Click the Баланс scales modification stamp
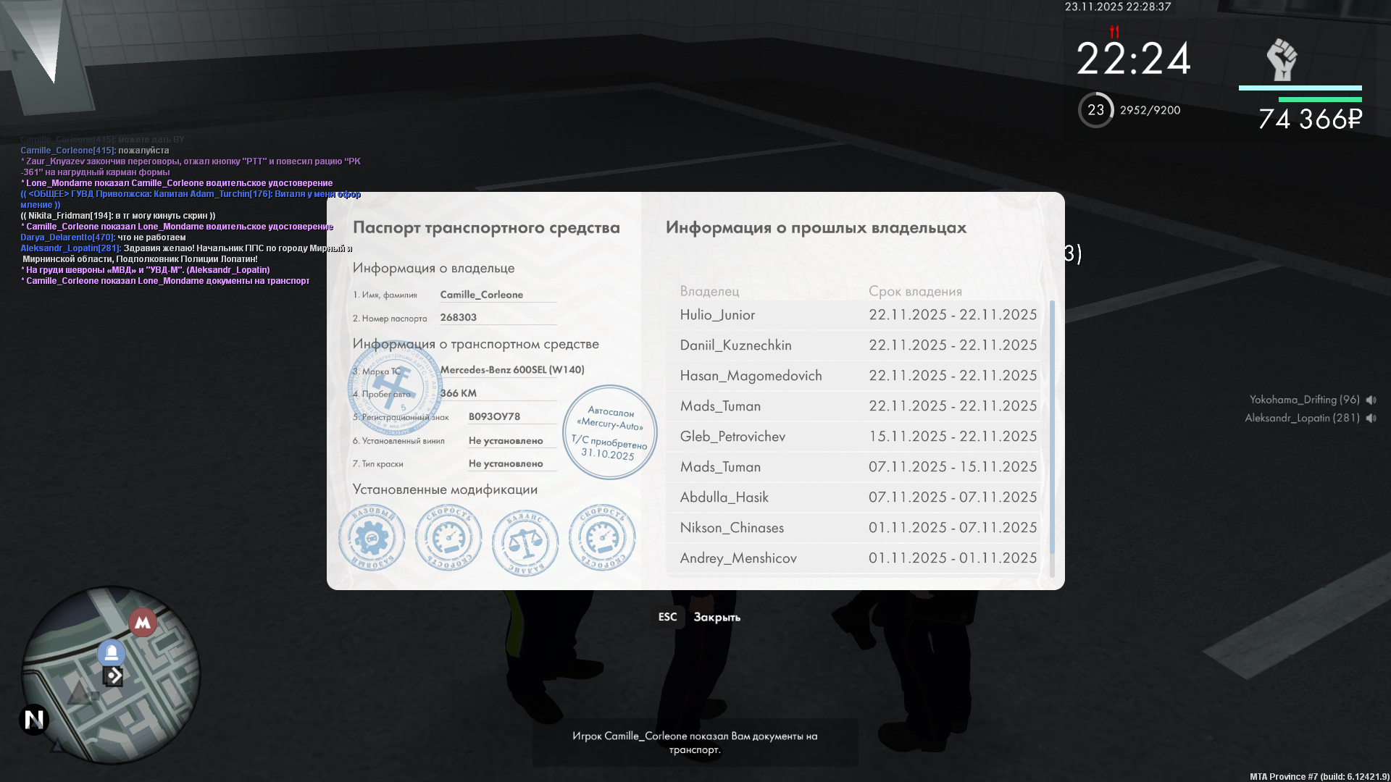 pos(525,542)
